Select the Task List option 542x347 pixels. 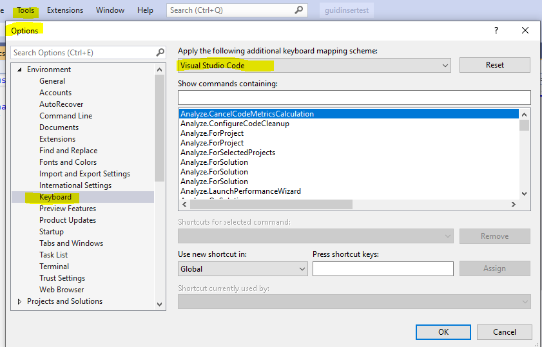tap(53, 255)
